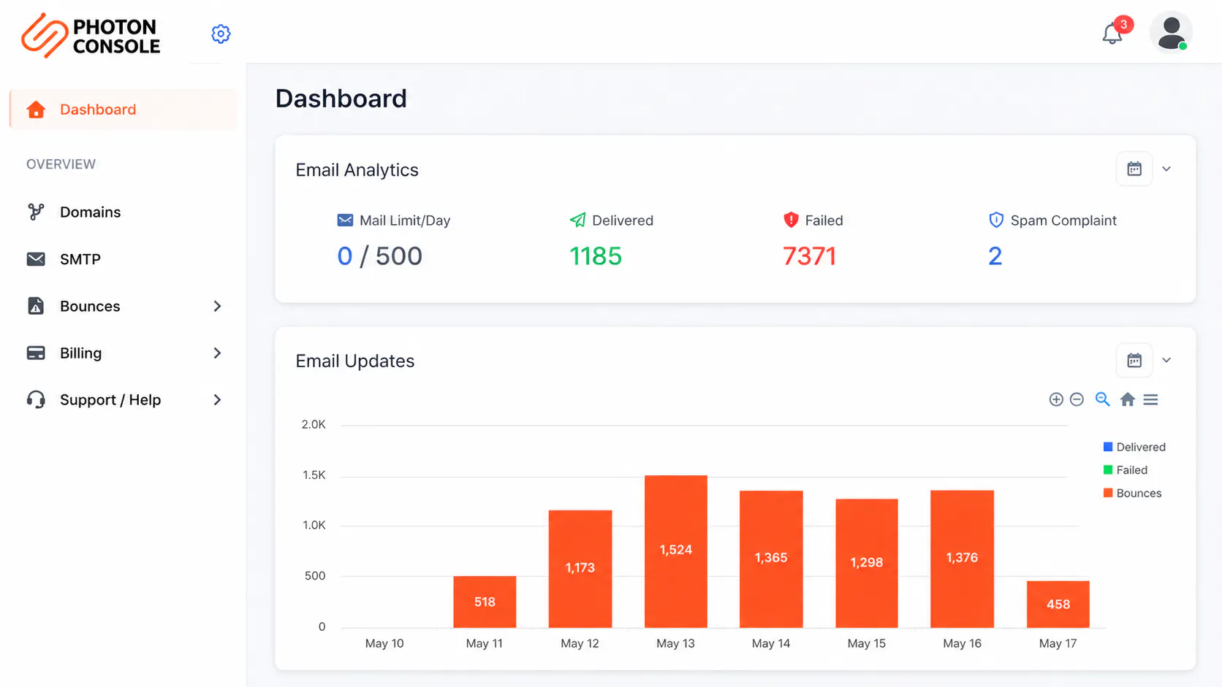The height and width of the screenshot is (687, 1222).
Task: Click the Dashboard home icon
Action: coord(36,110)
